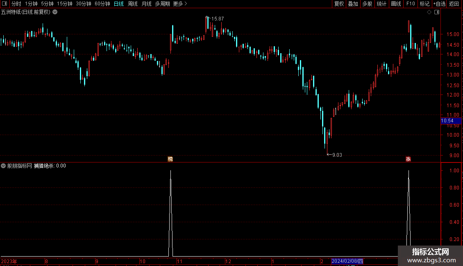Switch to 分时 intraday view
This screenshot has width=463, height=266.
[16, 4]
